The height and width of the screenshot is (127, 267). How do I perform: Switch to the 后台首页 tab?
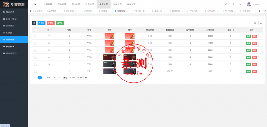point(38,11)
